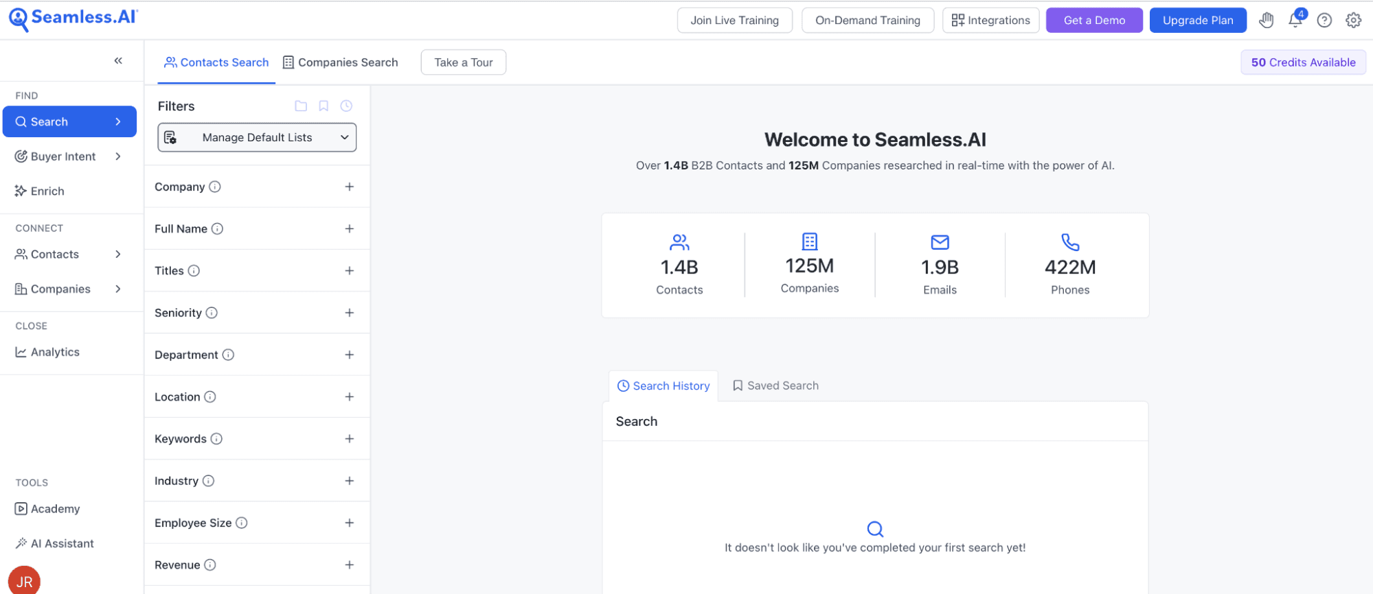The height and width of the screenshot is (594, 1373).
Task: Switch to Contacts Search tab
Action: (x=216, y=62)
